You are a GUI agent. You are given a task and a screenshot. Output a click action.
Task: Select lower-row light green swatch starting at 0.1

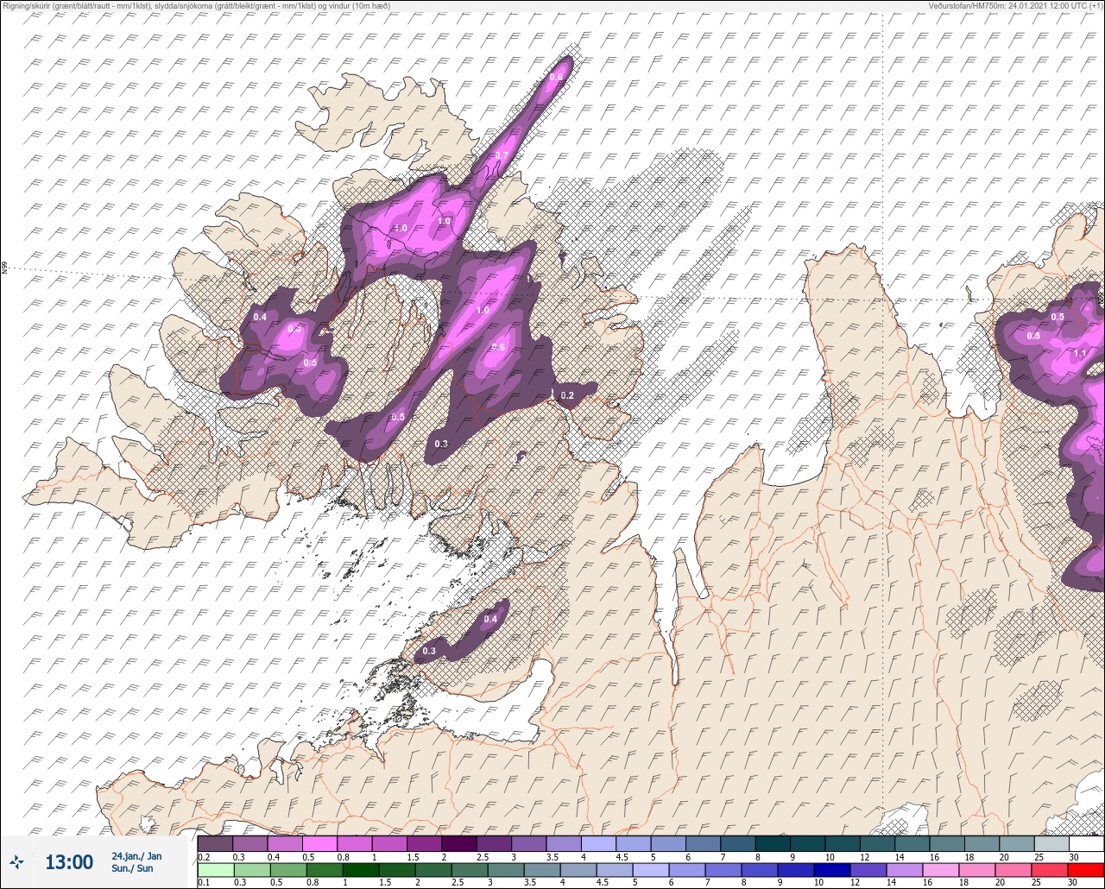click(x=215, y=869)
